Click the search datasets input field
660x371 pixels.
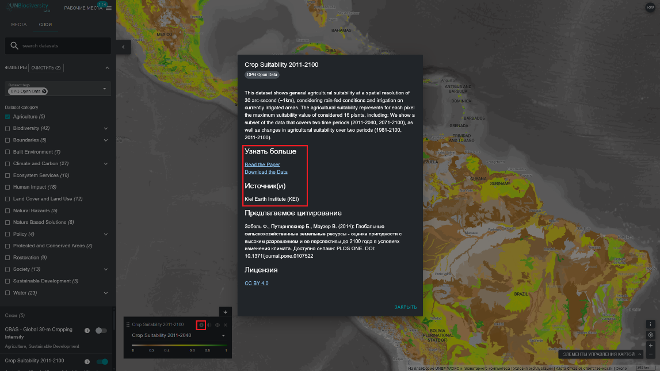(63, 46)
